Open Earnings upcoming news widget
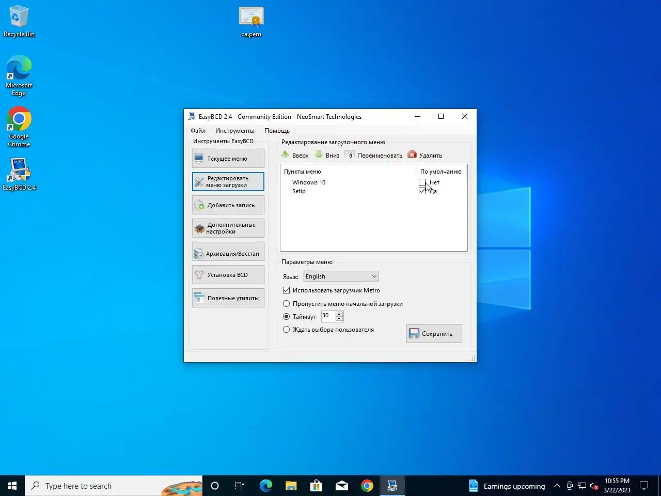The height and width of the screenshot is (496, 661). tap(507, 486)
